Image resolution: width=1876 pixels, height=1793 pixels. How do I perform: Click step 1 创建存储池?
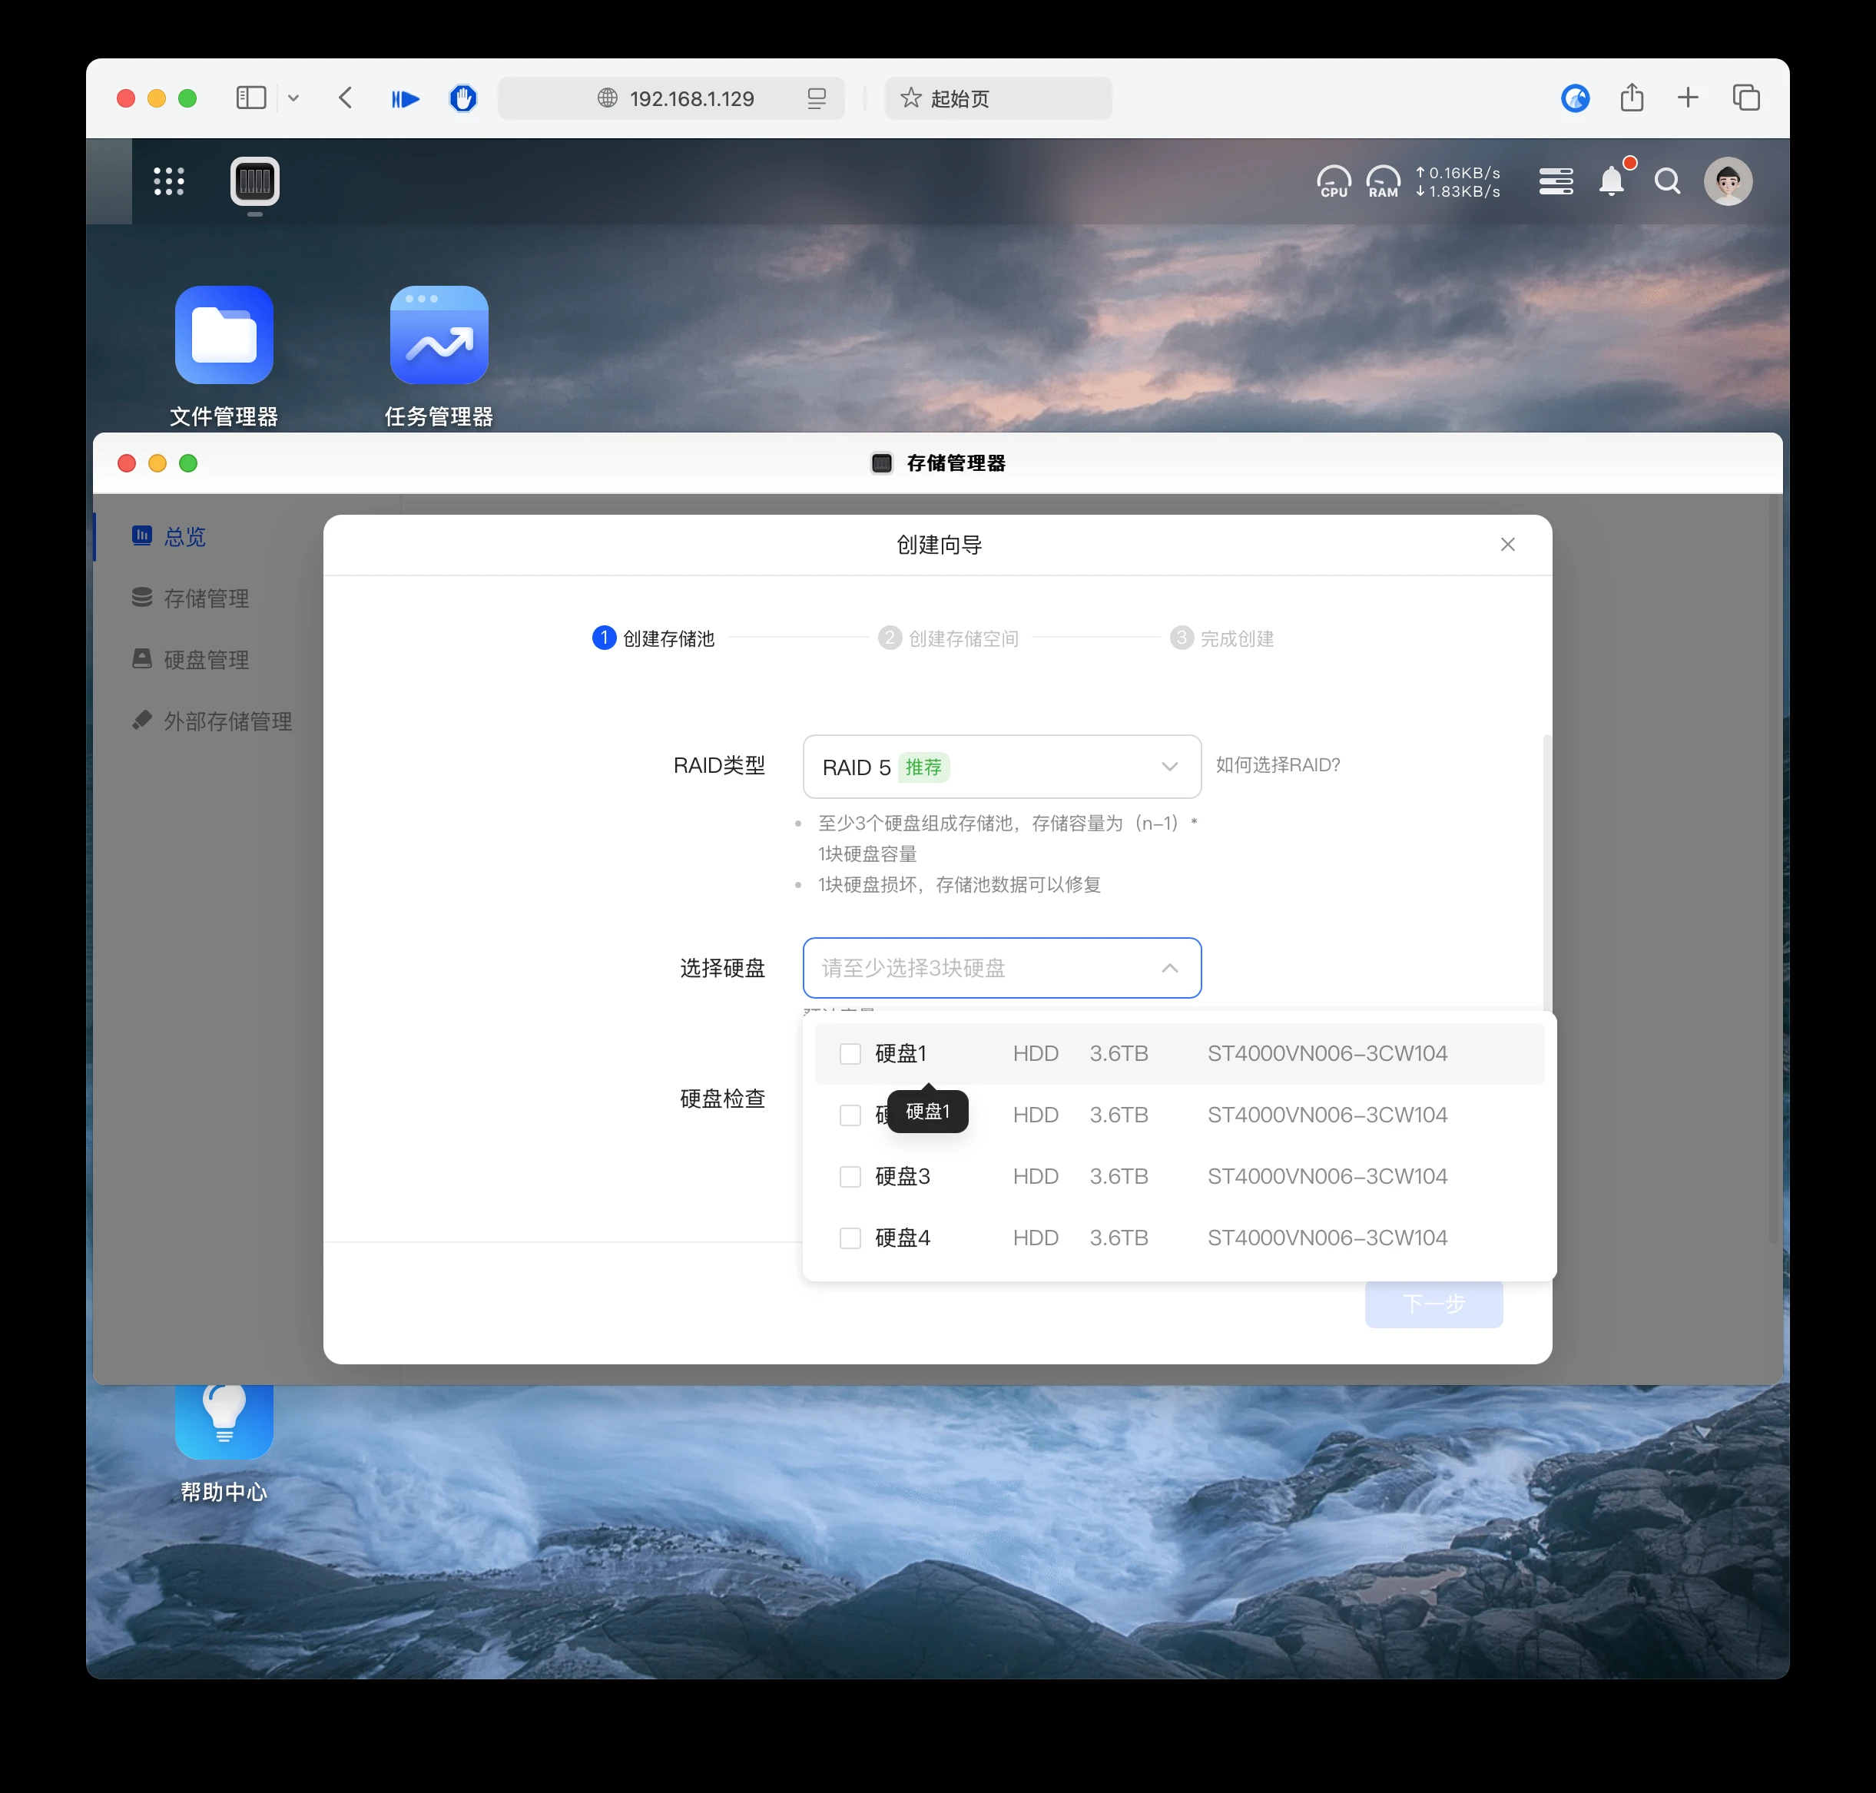[x=654, y=638]
